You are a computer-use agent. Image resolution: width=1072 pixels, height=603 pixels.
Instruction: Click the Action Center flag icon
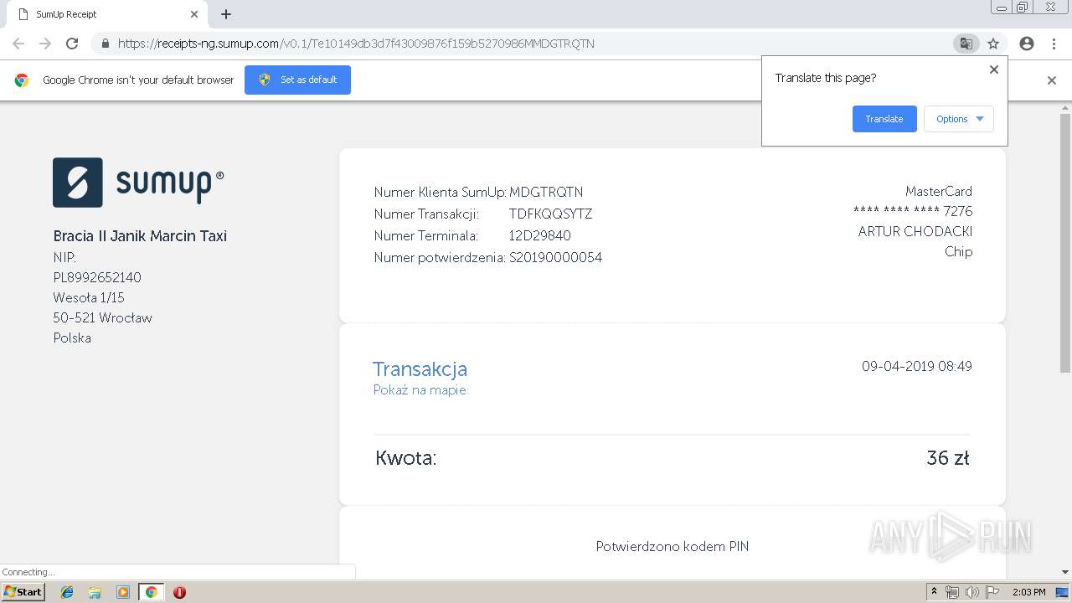point(992,592)
